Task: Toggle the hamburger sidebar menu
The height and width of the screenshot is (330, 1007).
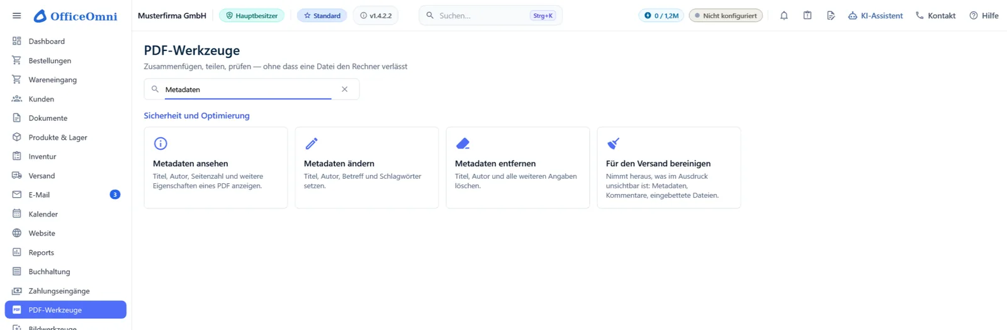Action: coord(17,16)
